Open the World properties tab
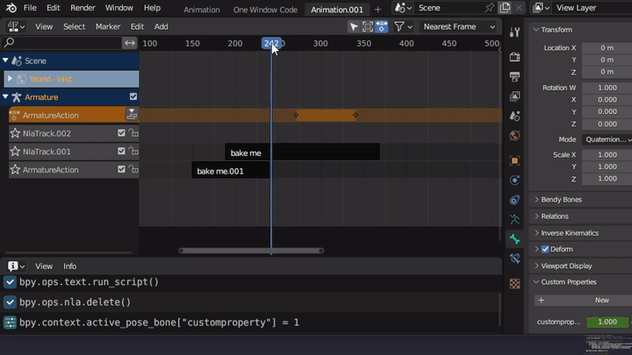This screenshot has width=632, height=355. [514, 136]
